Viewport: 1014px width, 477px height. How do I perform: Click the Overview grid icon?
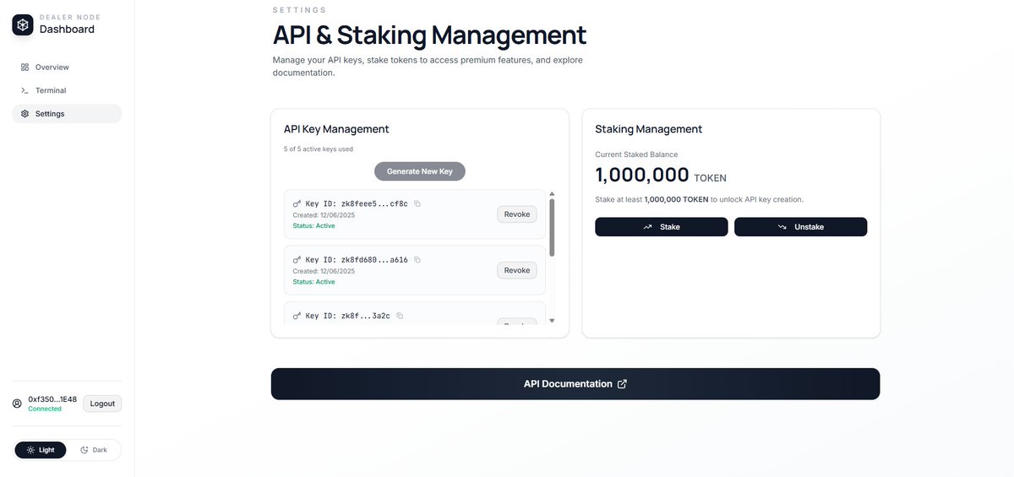pyautogui.click(x=25, y=67)
